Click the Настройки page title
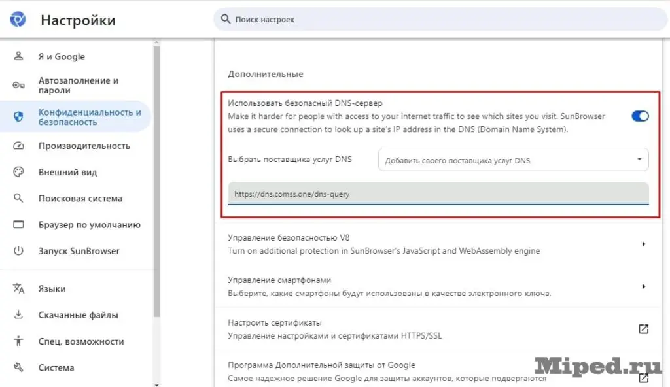 (x=79, y=20)
